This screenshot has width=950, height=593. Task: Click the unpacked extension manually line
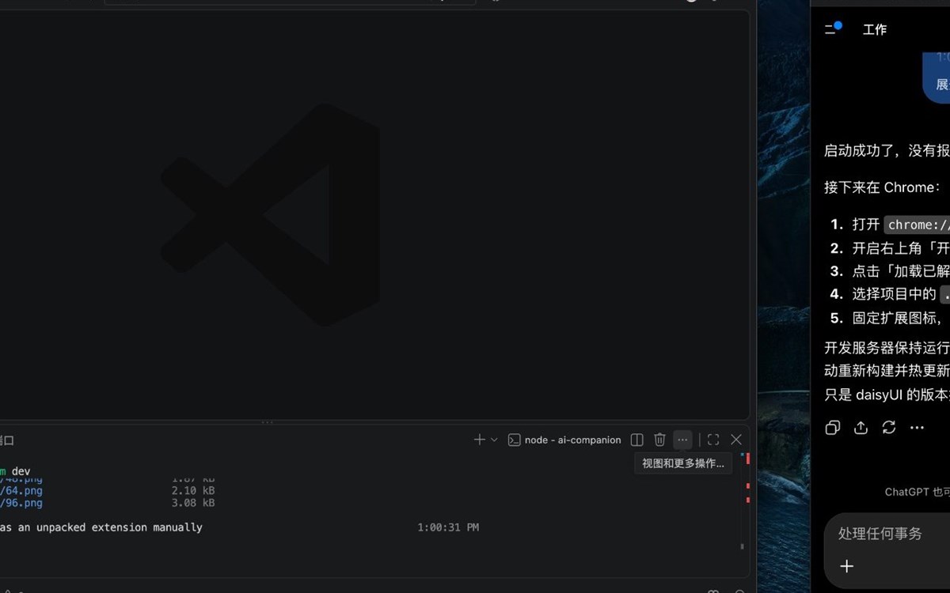point(101,527)
